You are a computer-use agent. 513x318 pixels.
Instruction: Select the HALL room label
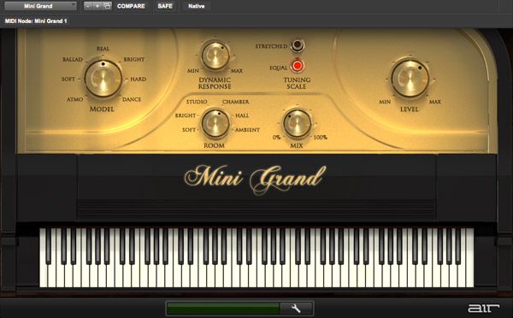tap(242, 115)
